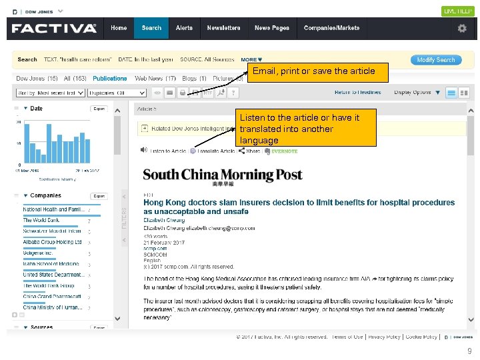The image size is (480, 360).
Task: Filter by Alibaba Group Holding Ltd
Action: [53, 242]
